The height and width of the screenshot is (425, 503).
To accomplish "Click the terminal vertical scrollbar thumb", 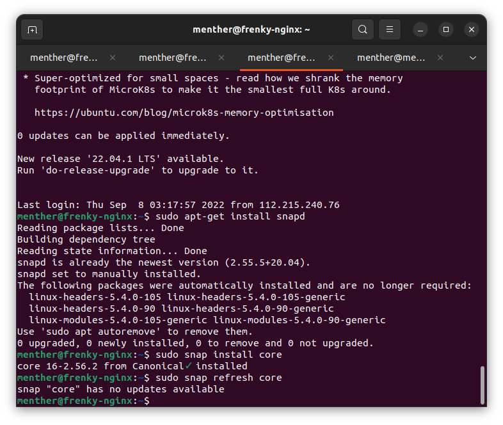I will pos(482,385).
